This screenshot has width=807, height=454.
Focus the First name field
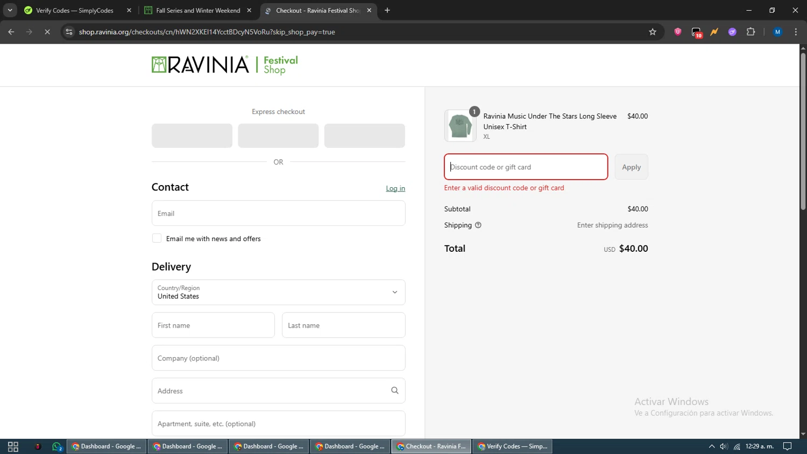click(213, 325)
